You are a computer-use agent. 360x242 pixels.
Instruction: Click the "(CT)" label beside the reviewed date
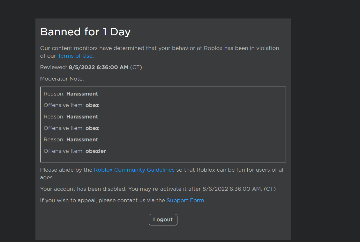pos(136,67)
